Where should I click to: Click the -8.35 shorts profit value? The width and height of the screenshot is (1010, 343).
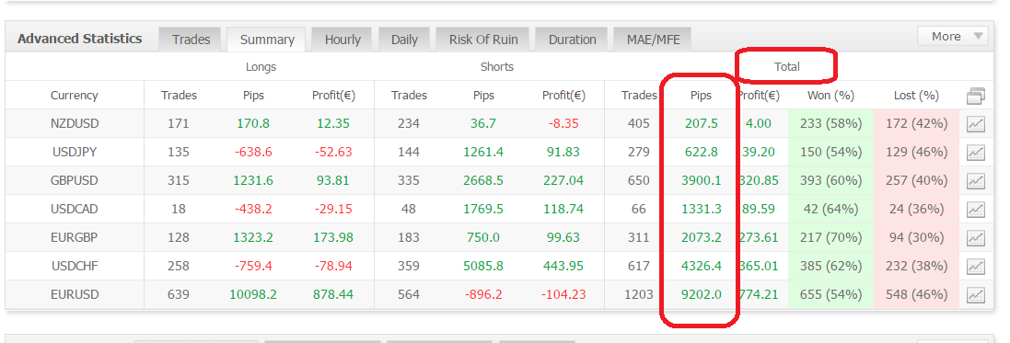click(563, 123)
